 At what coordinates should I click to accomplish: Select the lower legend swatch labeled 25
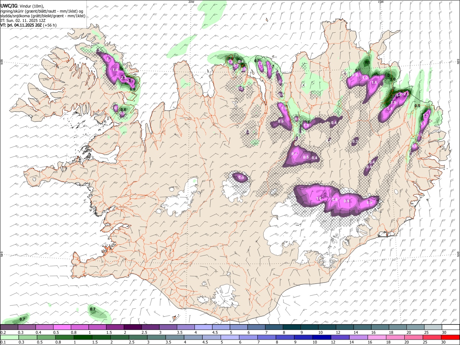(432, 337)
